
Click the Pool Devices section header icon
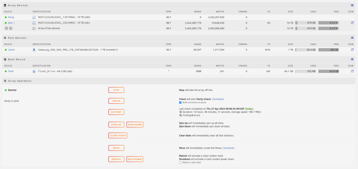point(5,38)
